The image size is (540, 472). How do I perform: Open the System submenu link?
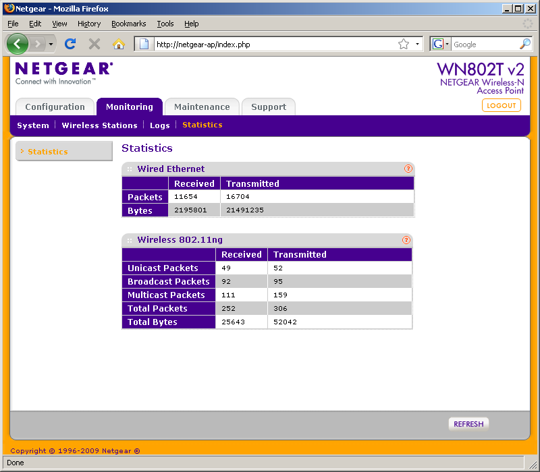pyautogui.click(x=33, y=125)
